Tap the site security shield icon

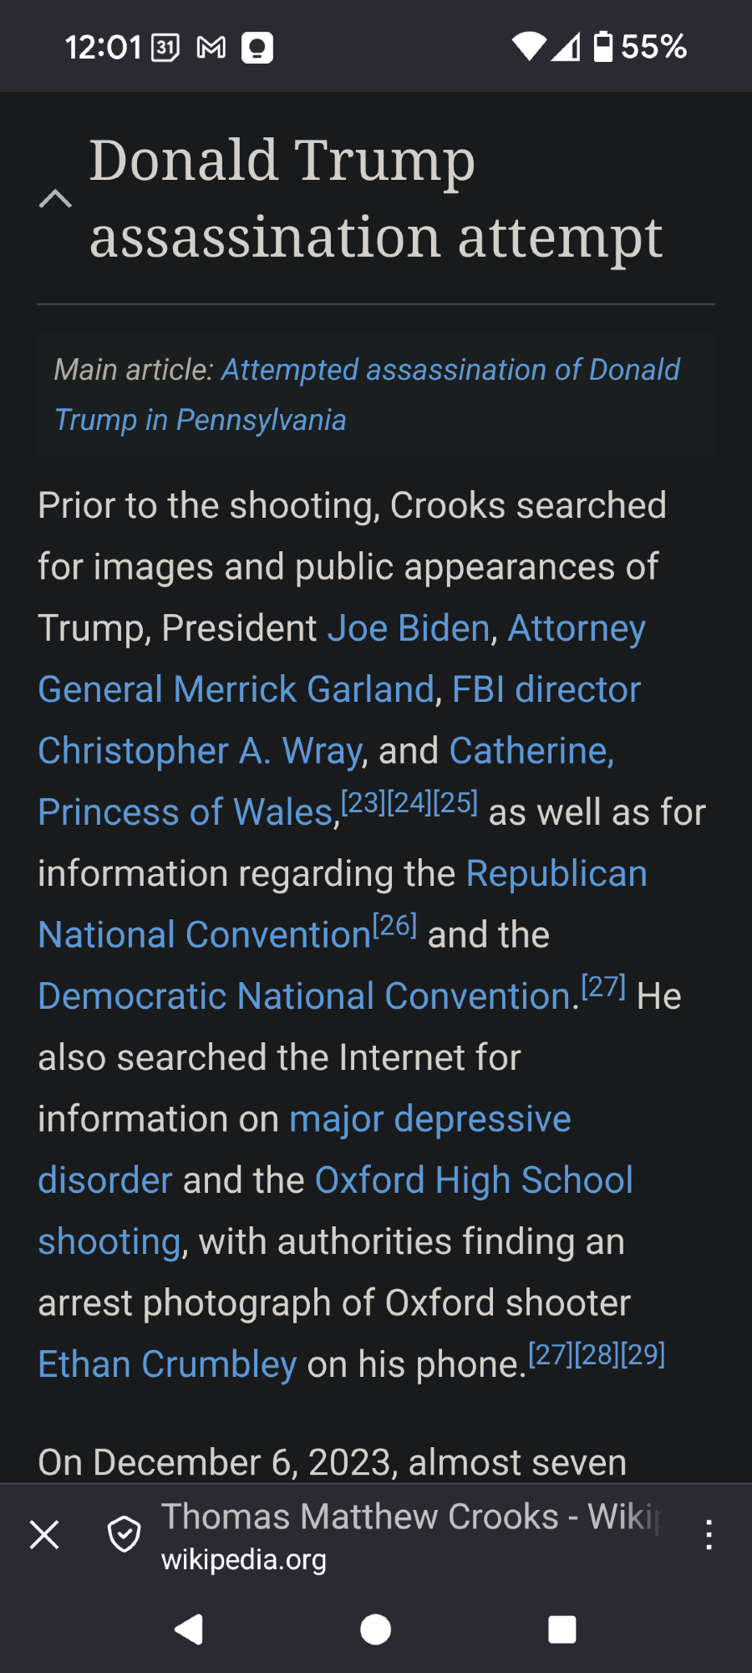pyautogui.click(x=124, y=1534)
